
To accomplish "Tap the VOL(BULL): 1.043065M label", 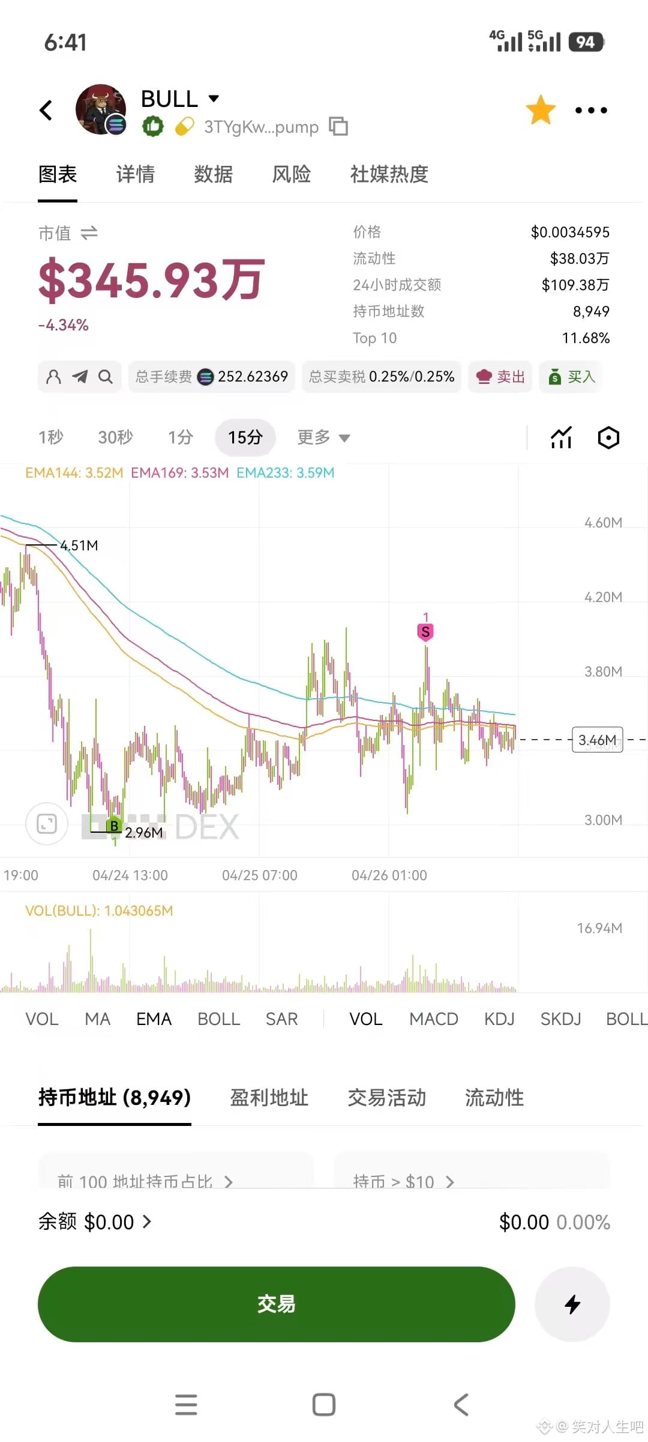I will [99, 911].
